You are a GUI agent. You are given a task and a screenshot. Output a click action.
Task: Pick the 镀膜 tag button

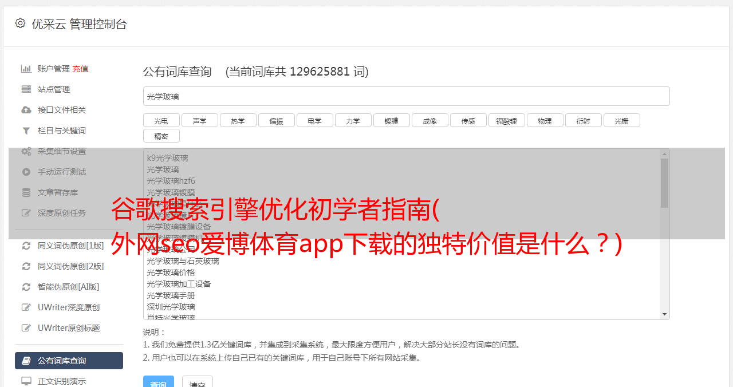click(392, 120)
